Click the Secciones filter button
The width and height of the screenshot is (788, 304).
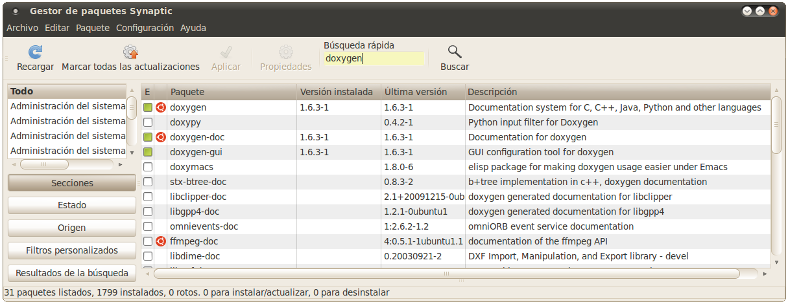(72, 183)
